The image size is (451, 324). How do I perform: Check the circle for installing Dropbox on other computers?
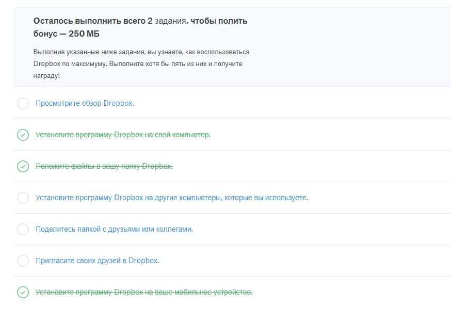(x=23, y=198)
